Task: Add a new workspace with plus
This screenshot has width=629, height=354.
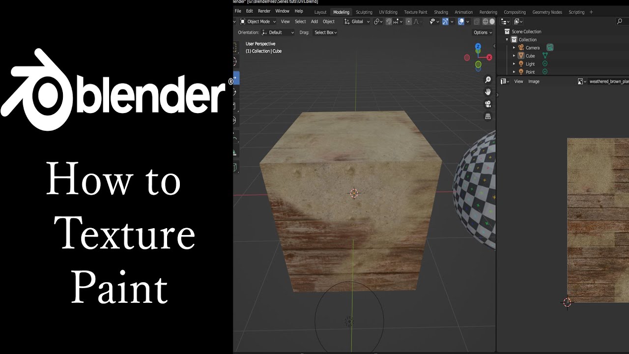Action: (591, 12)
